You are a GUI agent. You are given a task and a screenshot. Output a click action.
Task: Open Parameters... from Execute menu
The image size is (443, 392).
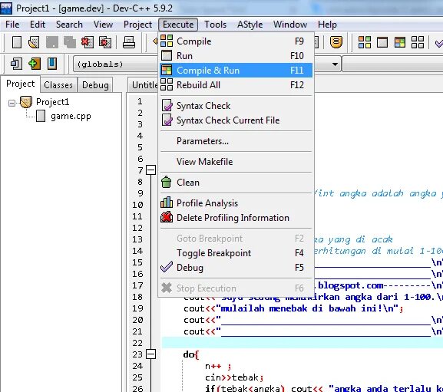coord(236,141)
